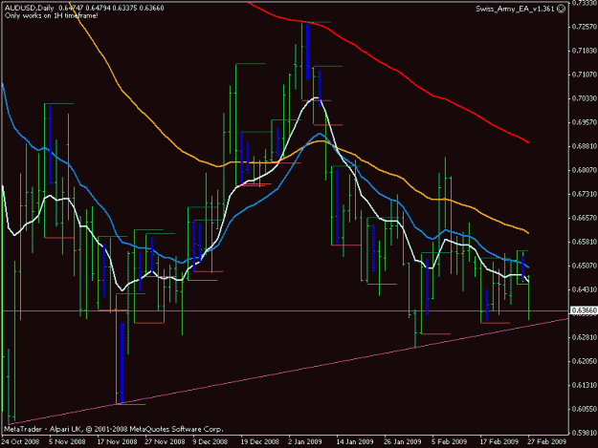The image size is (598, 448).
Task: Click the current price label 0.63660
Action: pos(584,310)
